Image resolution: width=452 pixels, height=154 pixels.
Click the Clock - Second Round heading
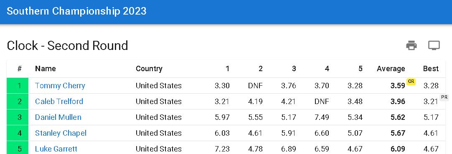tap(67, 45)
